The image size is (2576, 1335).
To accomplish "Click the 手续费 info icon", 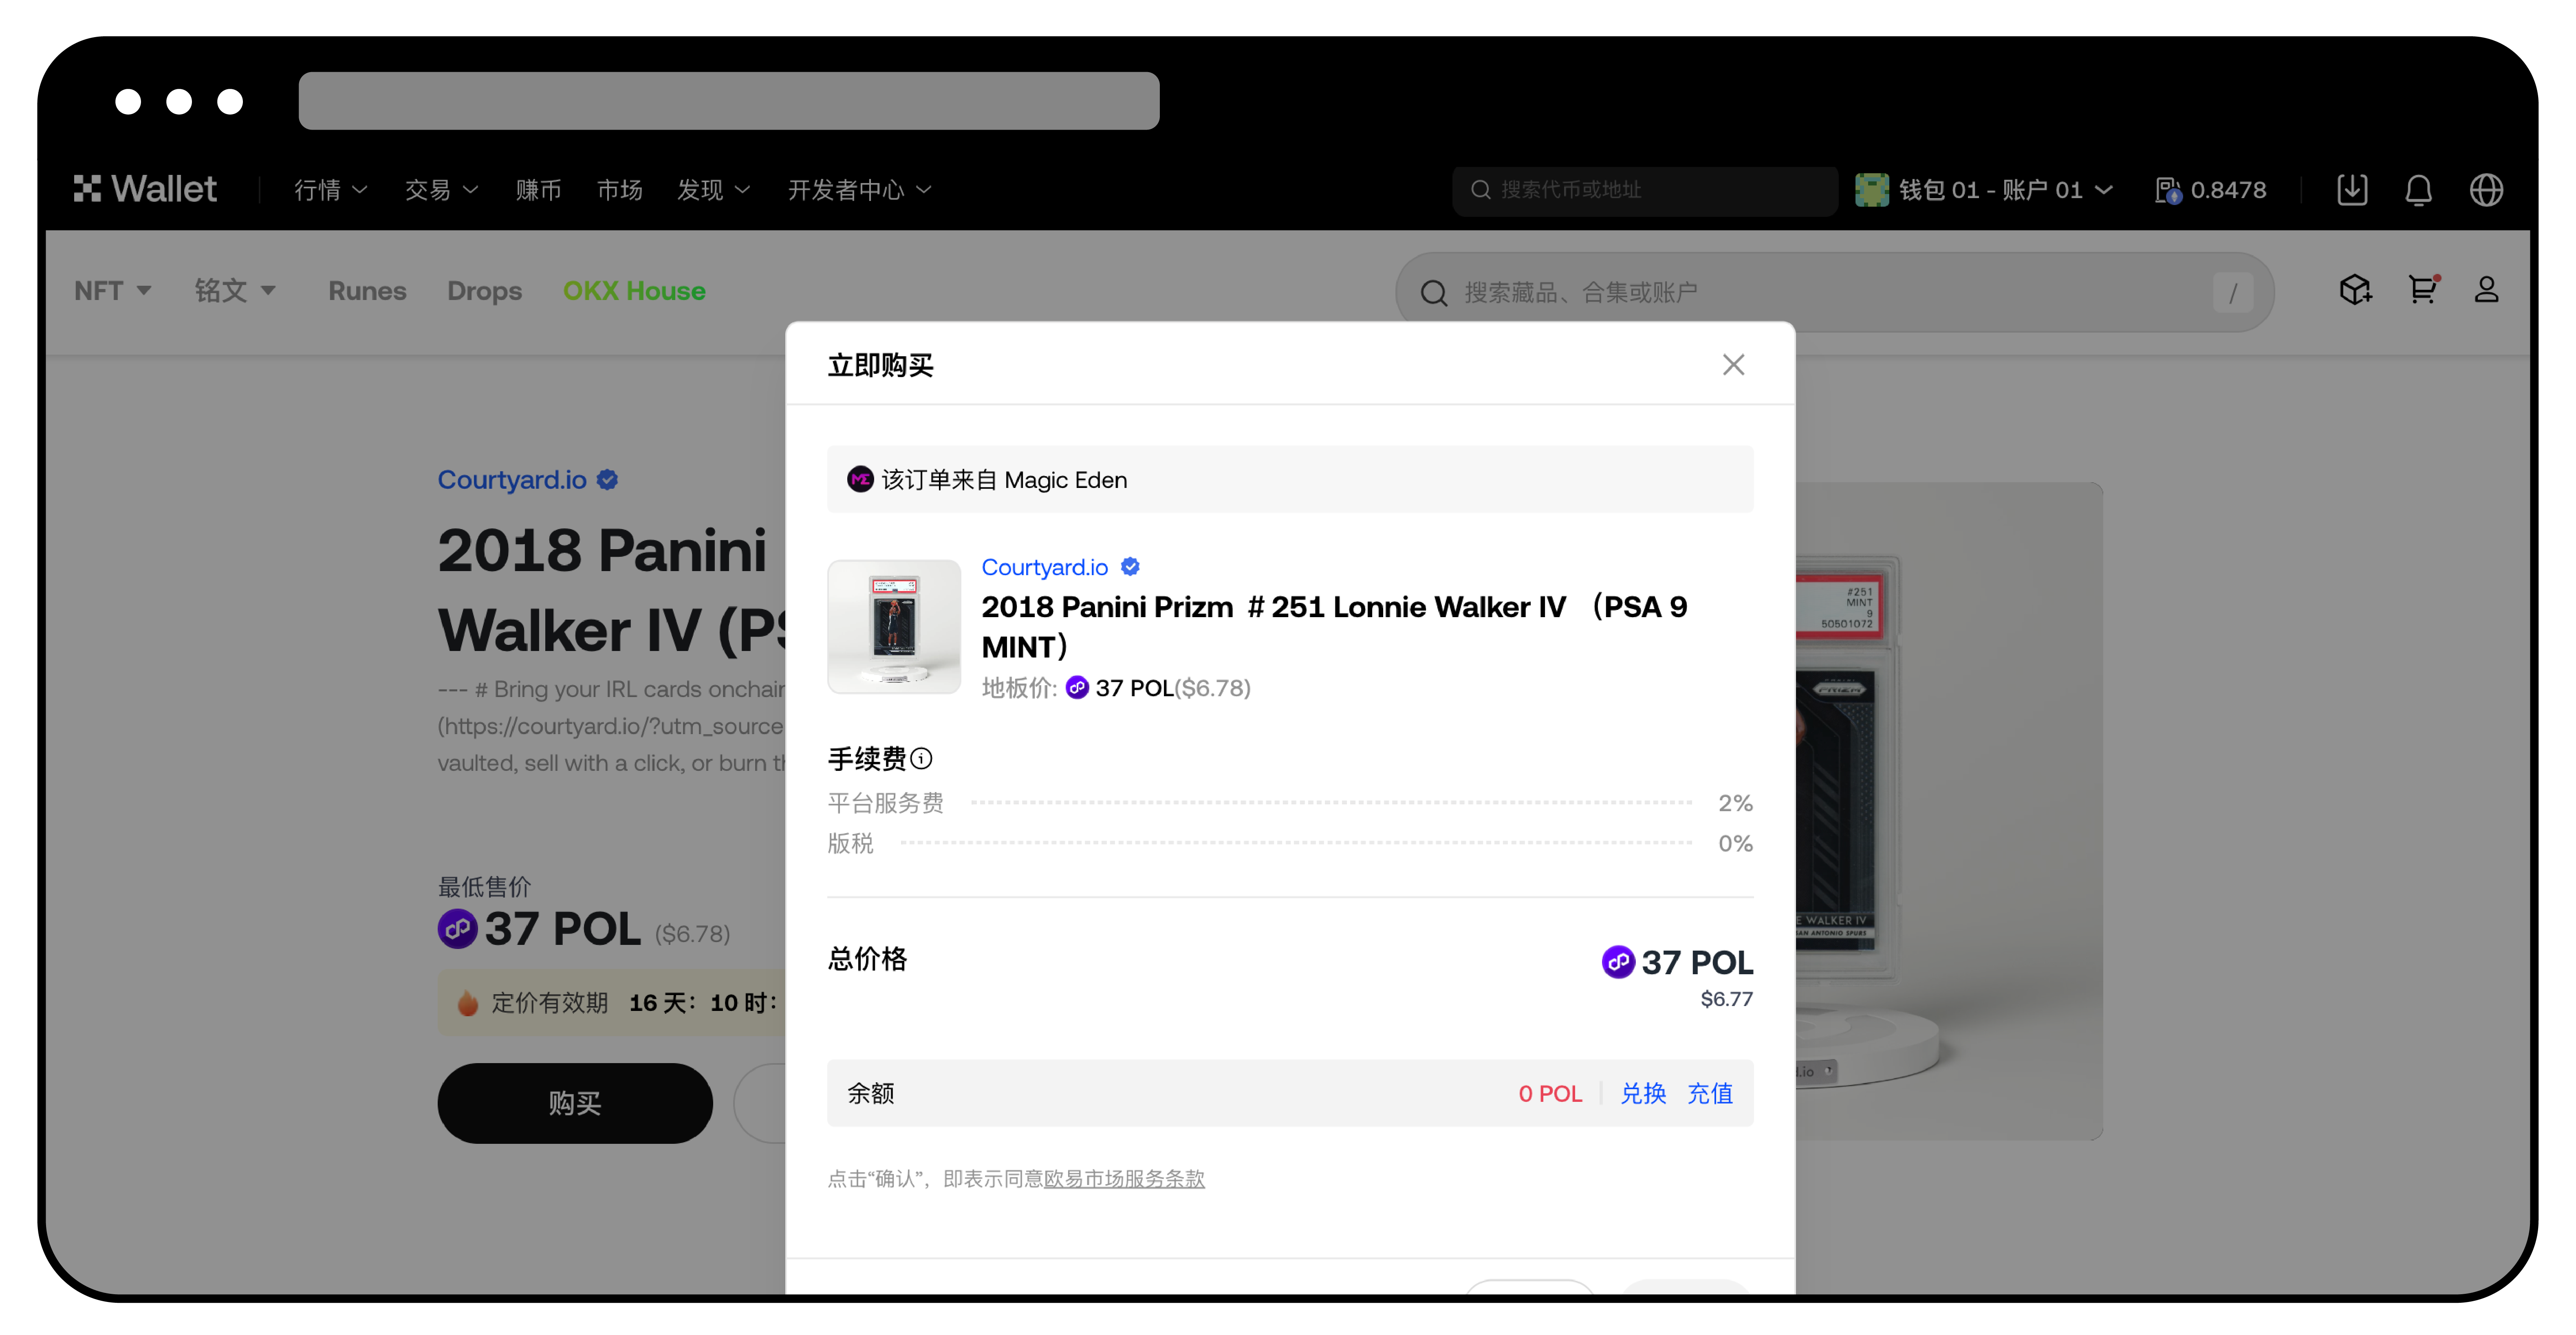I will coord(922,759).
